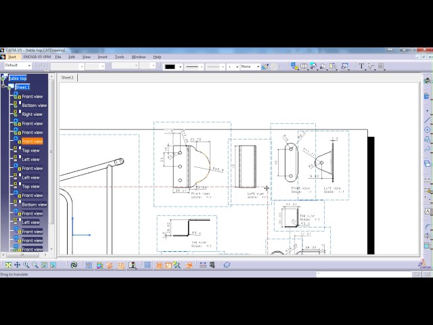The height and width of the screenshot is (325, 433).
Task: Select the Line tool in right toolbar
Action: [427, 120]
